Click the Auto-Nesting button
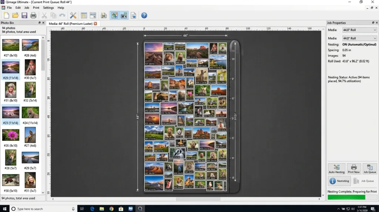The height and width of the screenshot is (212, 379). coord(336,169)
